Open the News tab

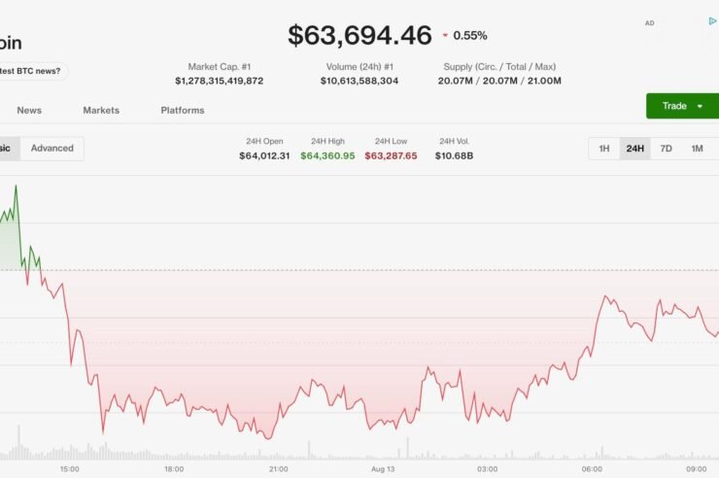29,111
